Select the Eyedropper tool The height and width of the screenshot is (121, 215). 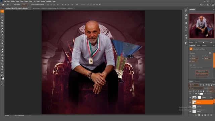[x=2, y=29]
